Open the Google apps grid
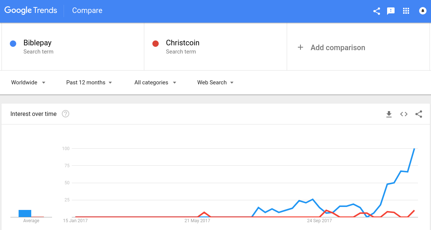Viewport: 431px width, 230px height. pyautogui.click(x=406, y=11)
